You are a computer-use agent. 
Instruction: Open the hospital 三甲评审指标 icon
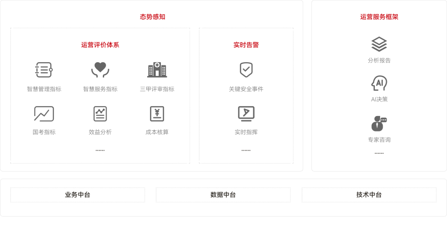[x=157, y=70]
